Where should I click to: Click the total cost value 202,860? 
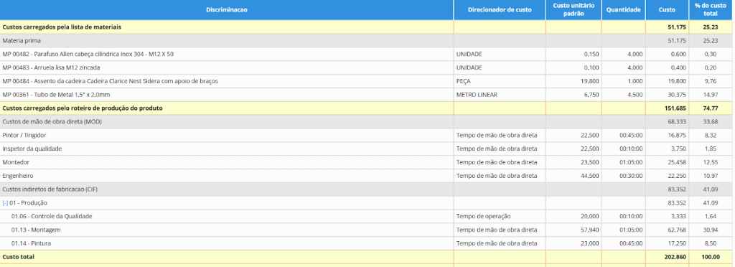coord(675,257)
